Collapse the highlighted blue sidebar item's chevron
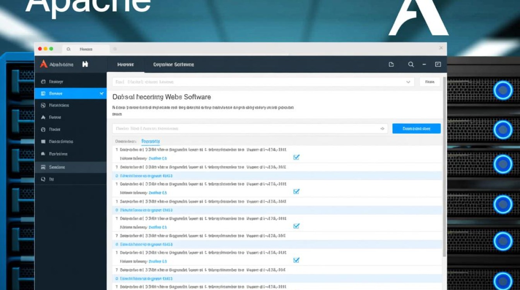The height and width of the screenshot is (290, 520). [x=101, y=94]
